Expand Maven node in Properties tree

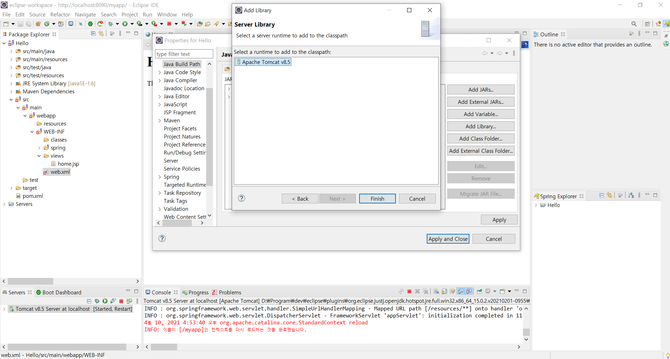tap(160, 121)
